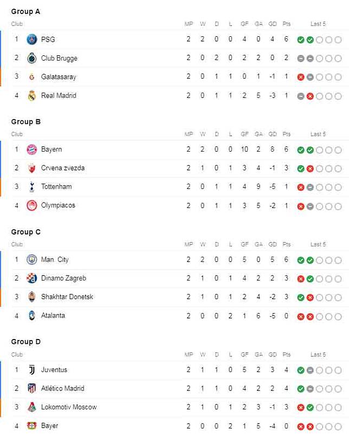The image size is (349, 443).
Task: Click the Pts column header in Group A
Action: (286, 24)
